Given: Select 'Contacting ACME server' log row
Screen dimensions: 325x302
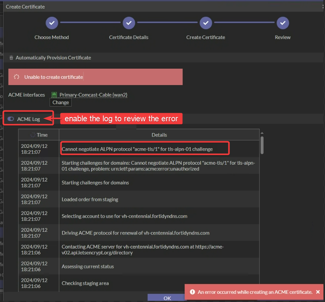Looking at the screenshot, I should tap(139, 250).
